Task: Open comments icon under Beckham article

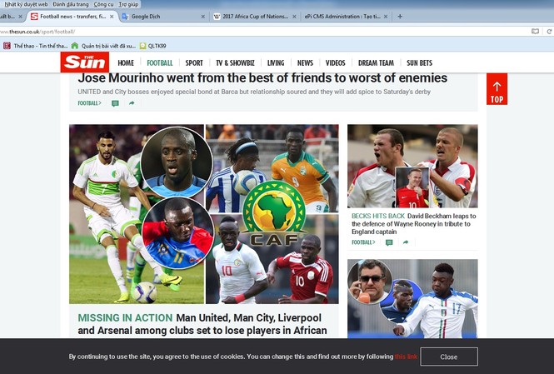Action: (x=389, y=242)
